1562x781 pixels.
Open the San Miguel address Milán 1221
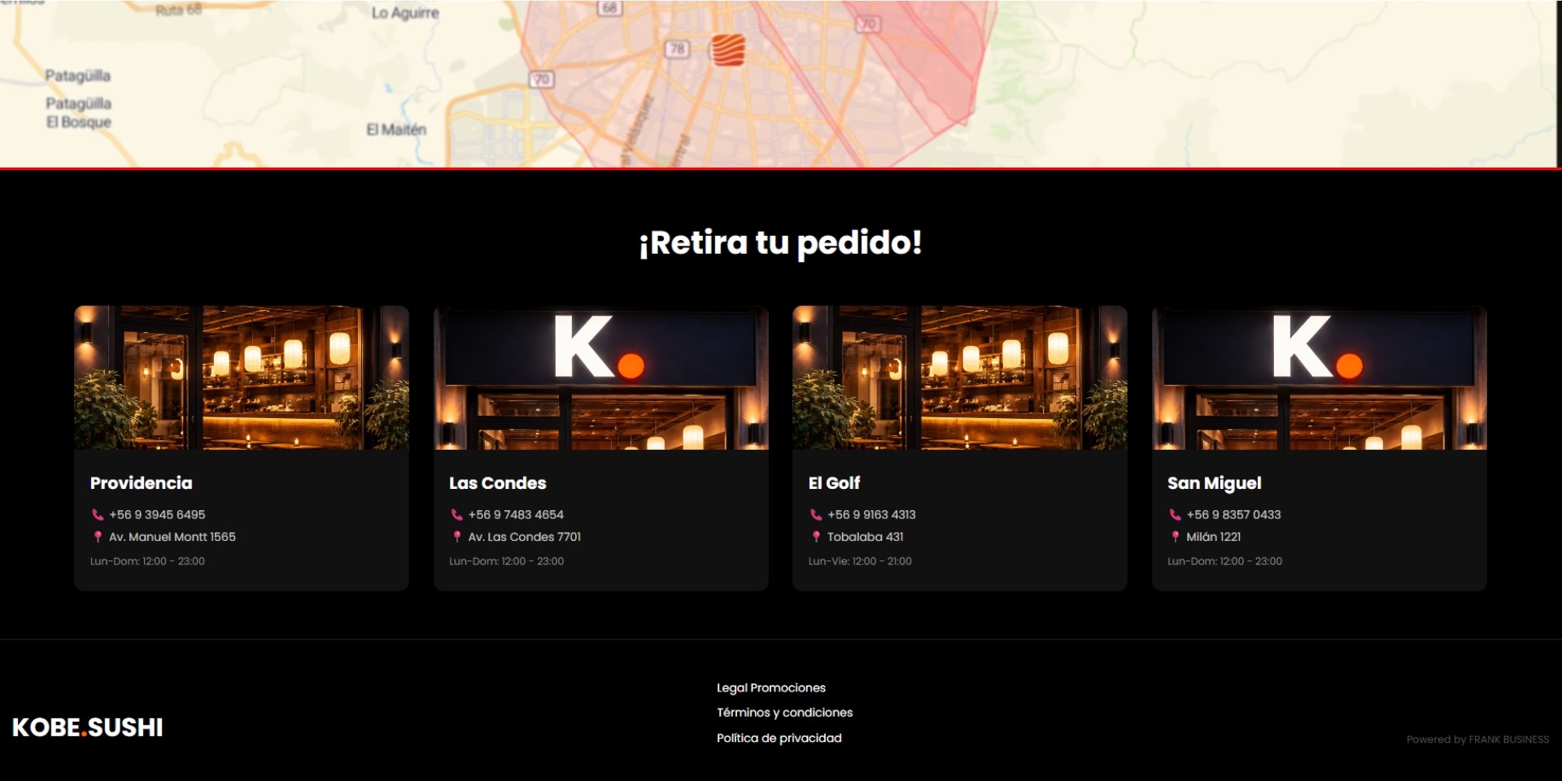(1213, 537)
